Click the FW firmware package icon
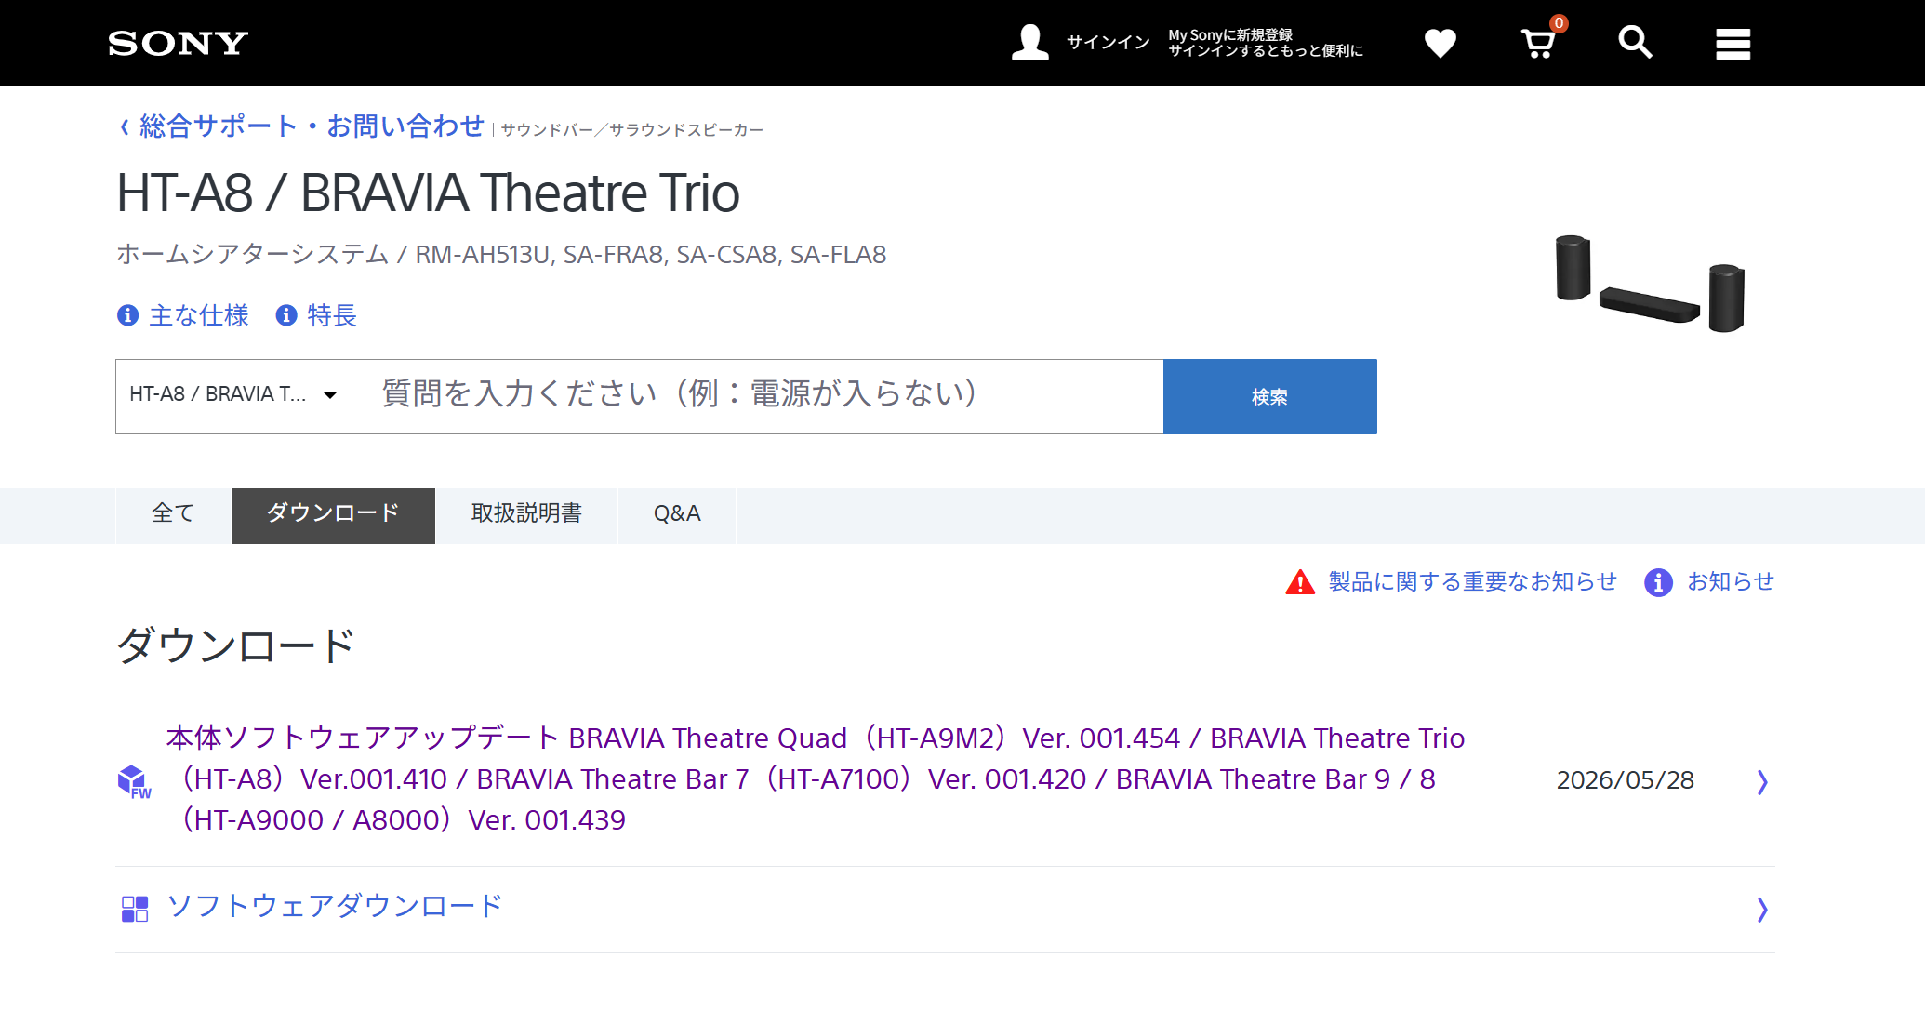 pos(134,782)
